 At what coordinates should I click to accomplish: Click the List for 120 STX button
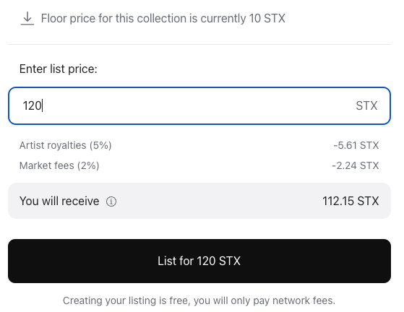pos(199,261)
